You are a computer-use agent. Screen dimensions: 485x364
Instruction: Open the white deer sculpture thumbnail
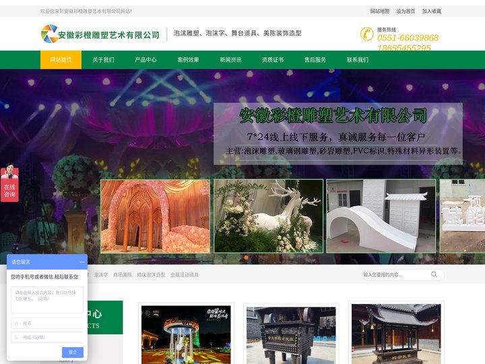(x=269, y=216)
